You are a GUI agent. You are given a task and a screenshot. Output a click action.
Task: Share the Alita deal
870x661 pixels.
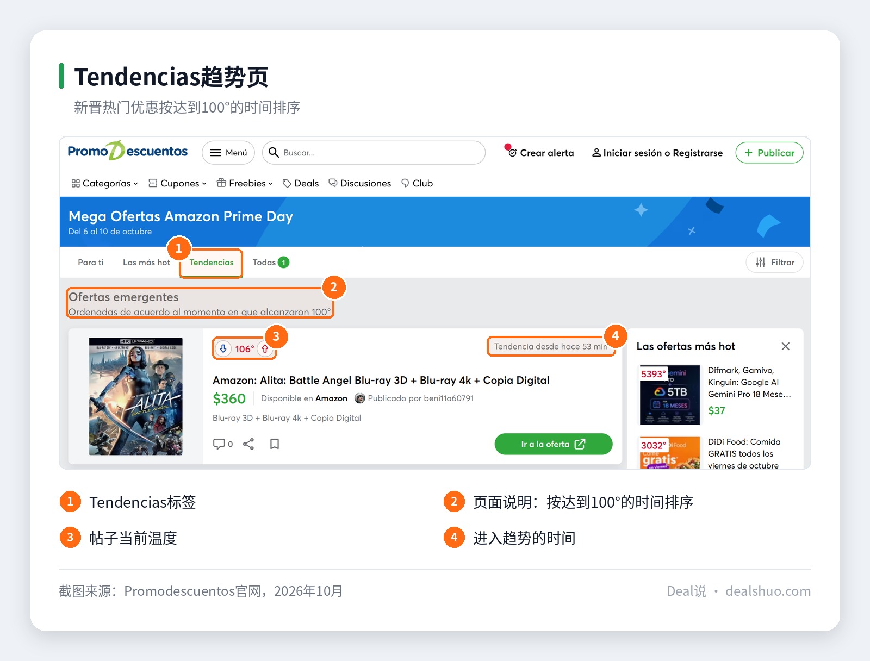[248, 444]
